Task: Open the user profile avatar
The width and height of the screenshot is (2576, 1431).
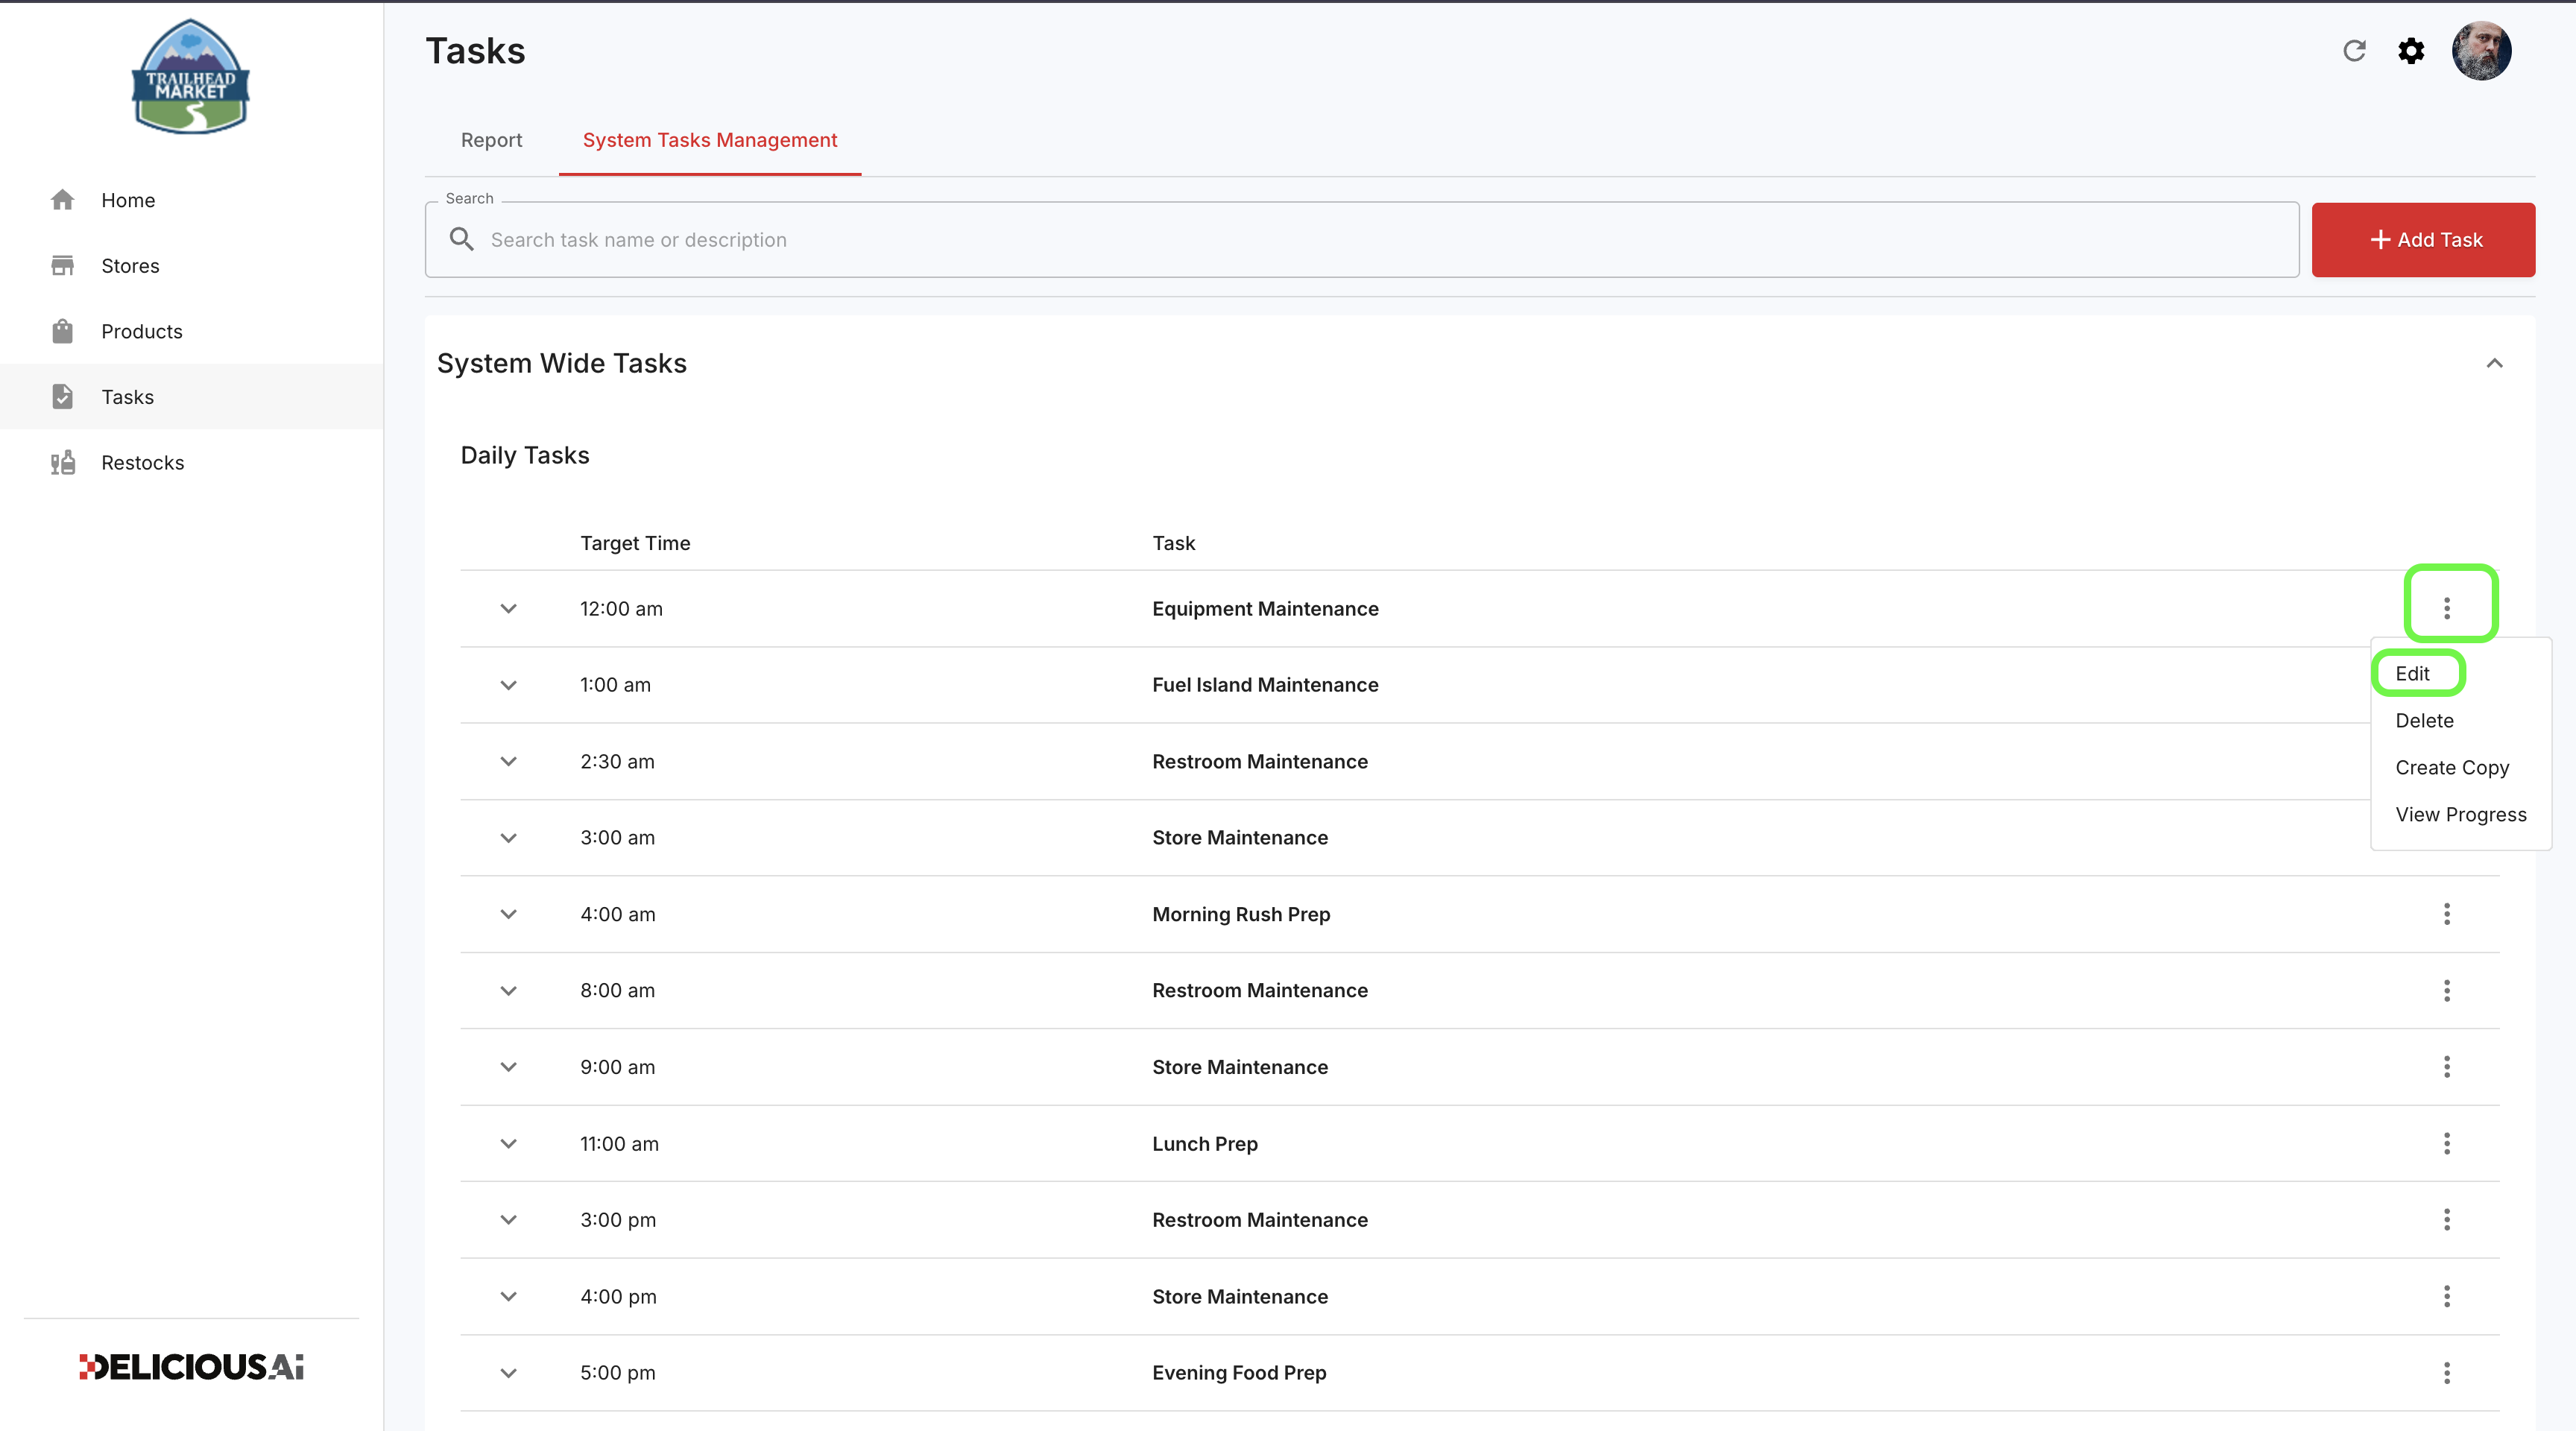Action: [x=2481, y=50]
